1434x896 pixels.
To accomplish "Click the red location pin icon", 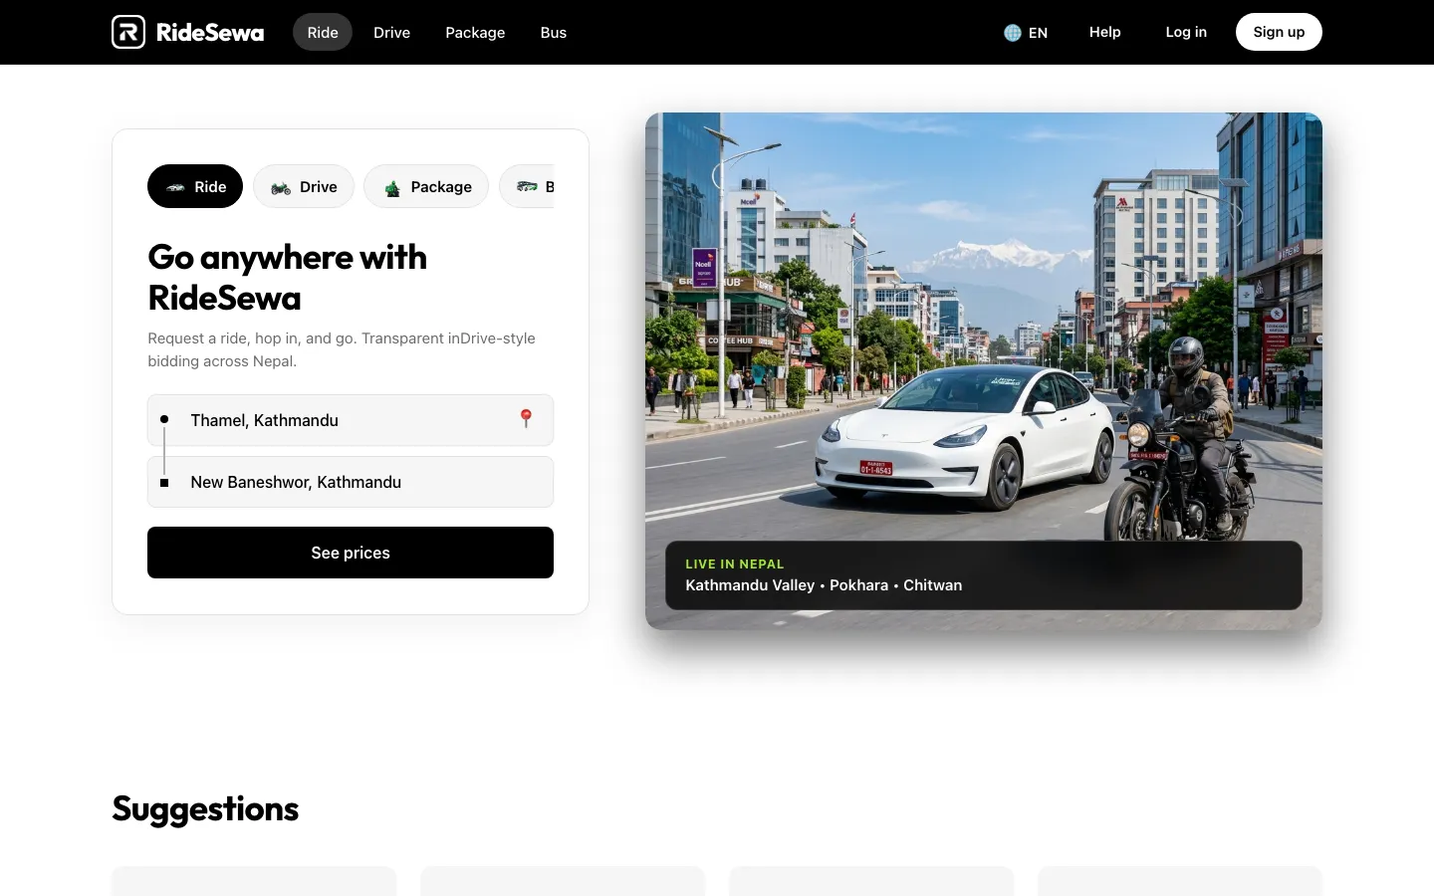I will tap(526, 419).
